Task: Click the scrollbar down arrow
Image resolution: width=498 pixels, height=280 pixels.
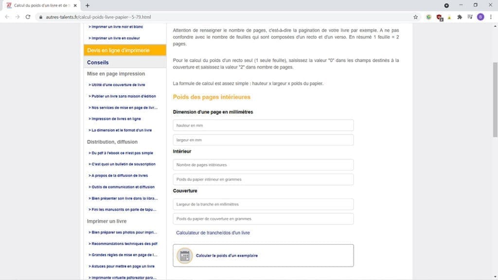Action: (x=495, y=277)
